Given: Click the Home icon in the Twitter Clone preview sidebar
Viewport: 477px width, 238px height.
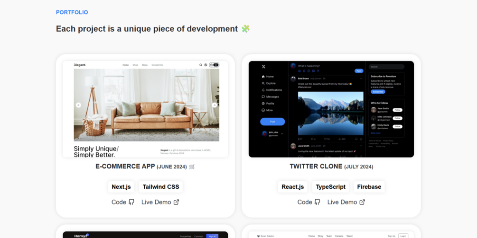Looking at the screenshot, I should (x=263, y=77).
